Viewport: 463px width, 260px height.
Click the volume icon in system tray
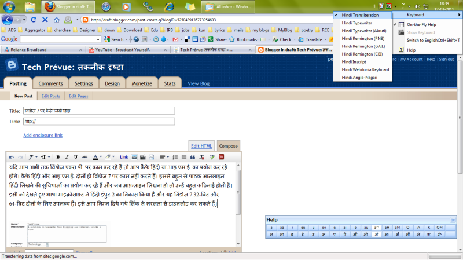(417, 6)
